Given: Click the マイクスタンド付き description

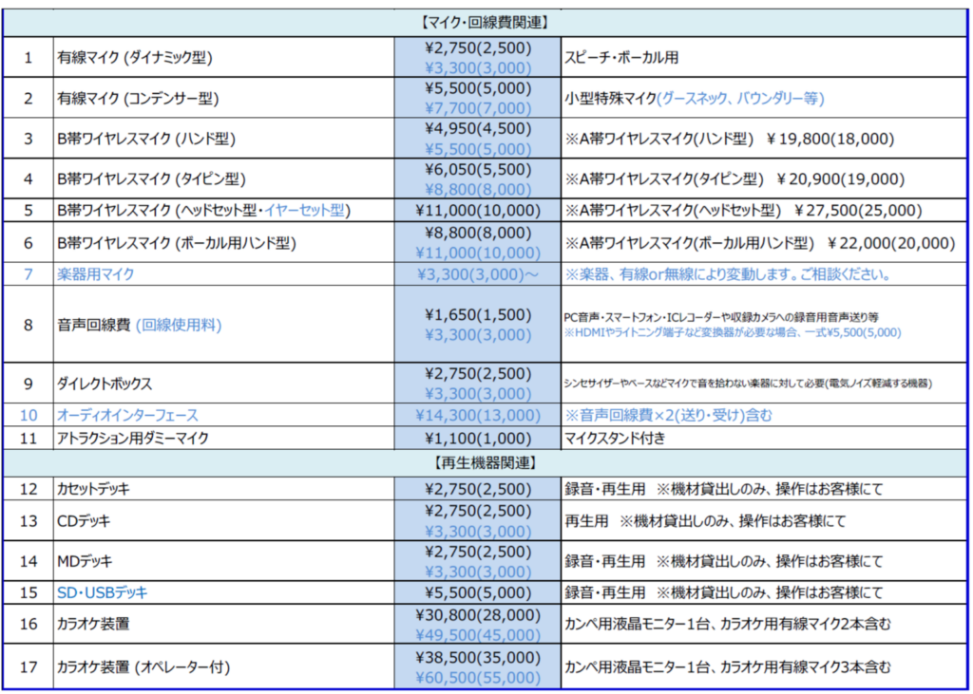Looking at the screenshot, I should tap(613, 438).
